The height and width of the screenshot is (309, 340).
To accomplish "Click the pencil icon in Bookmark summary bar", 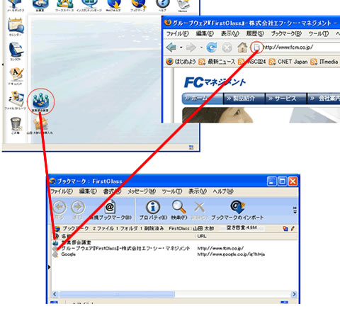I will 293,228.
